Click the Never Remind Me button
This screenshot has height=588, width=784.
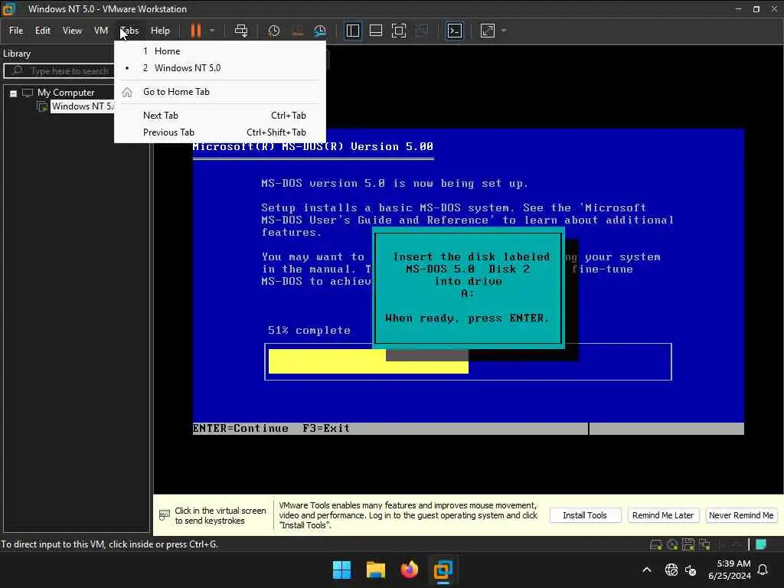pos(741,515)
